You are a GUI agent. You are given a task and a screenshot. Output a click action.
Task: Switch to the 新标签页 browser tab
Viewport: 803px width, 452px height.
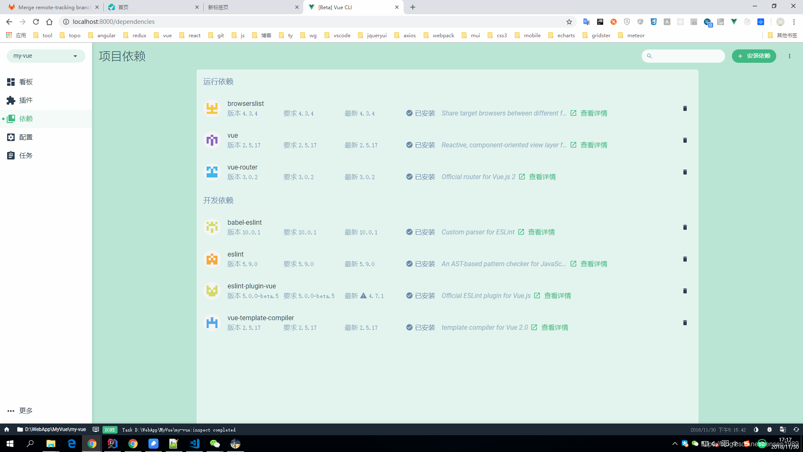(x=253, y=7)
